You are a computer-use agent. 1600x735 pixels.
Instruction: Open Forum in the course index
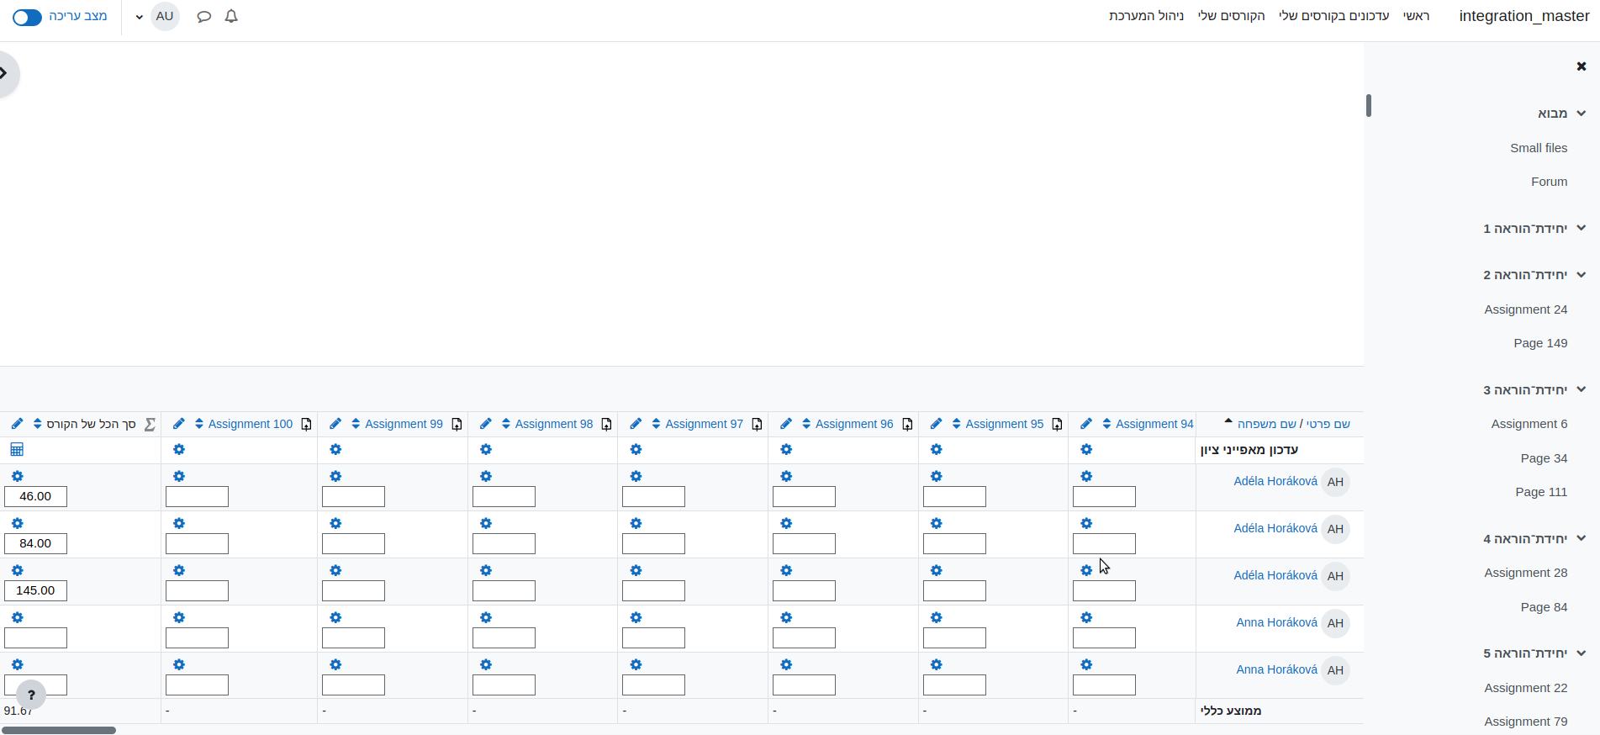click(1549, 182)
